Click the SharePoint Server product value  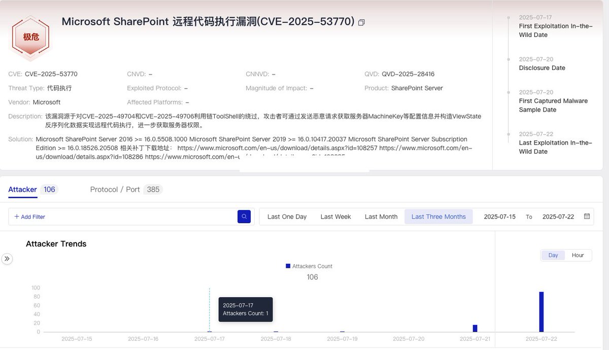(x=417, y=88)
